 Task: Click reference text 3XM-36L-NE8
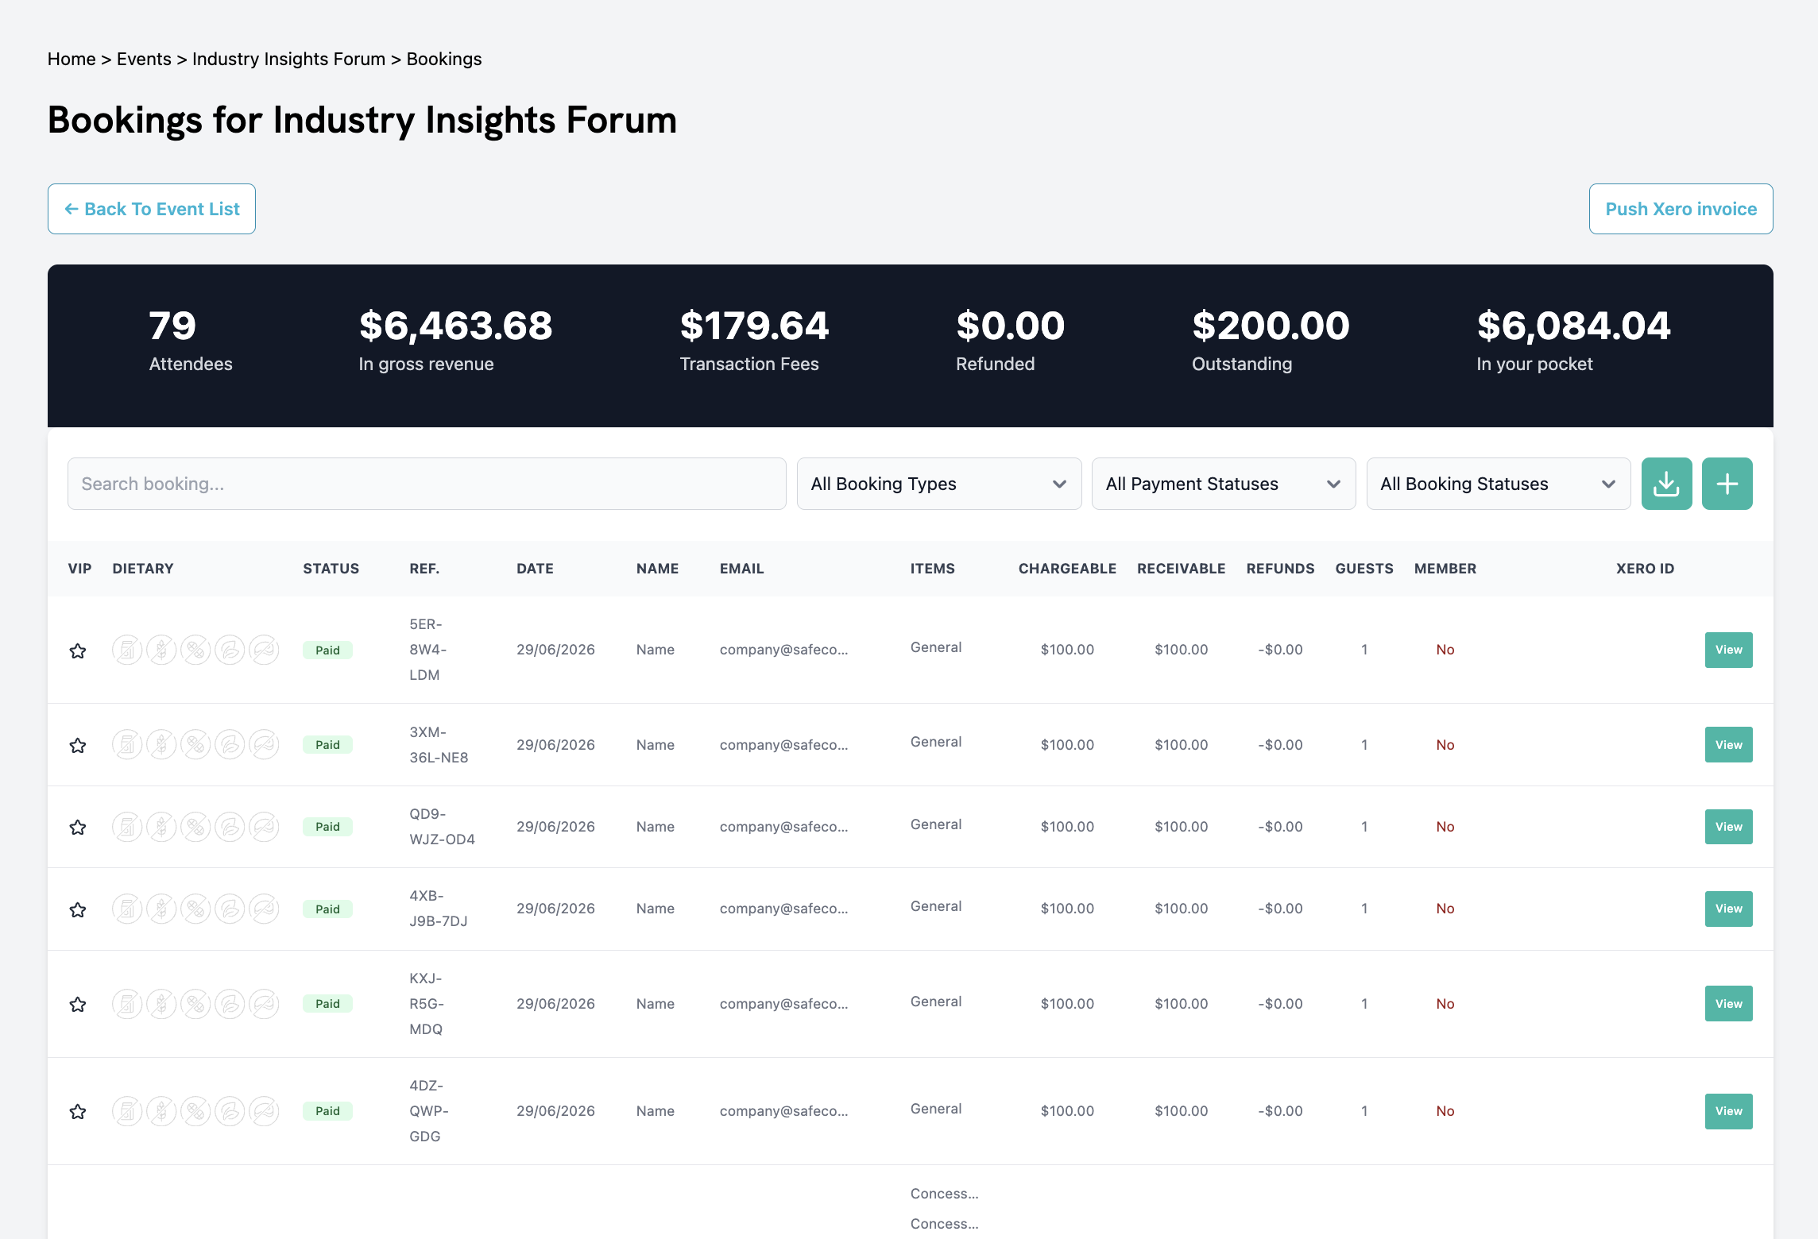[439, 745]
